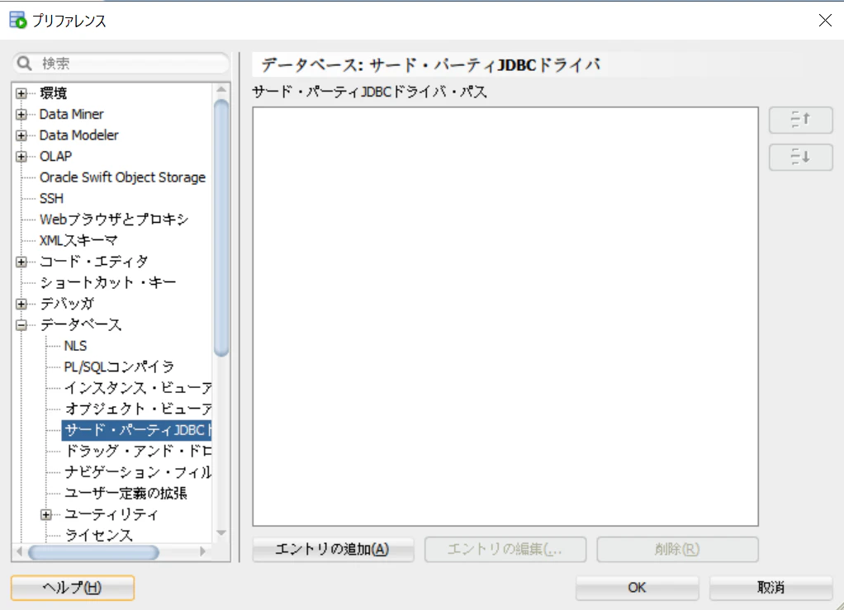Select Oracle Swift Object Storage item
This screenshot has width=844, height=610.
123,177
